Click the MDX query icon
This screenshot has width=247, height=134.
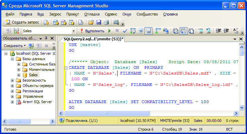click(x=56, y=22)
